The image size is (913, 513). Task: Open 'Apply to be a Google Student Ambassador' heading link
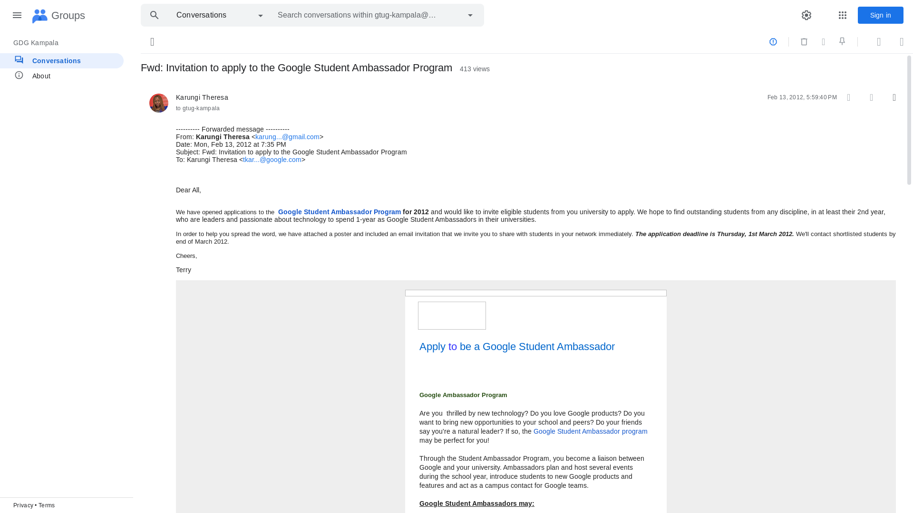pyautogui.click(x=517, y=346)
